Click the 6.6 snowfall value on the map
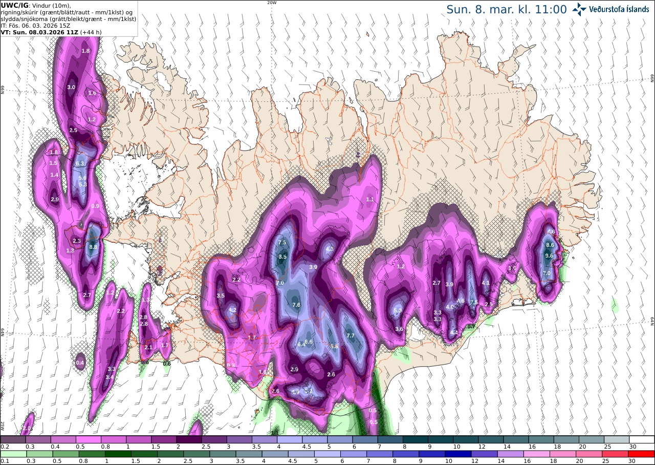This screenshot has height=465, width=655. (309, 342)
